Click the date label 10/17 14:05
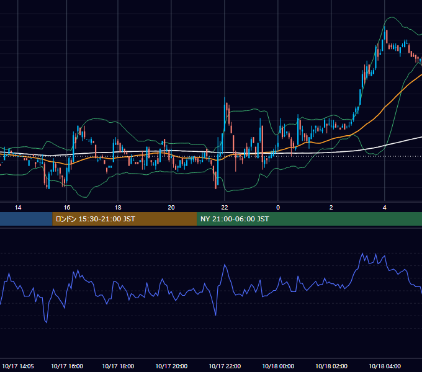Image resolution: width=422 pixels, height=372 pixels. pos(18,366)
